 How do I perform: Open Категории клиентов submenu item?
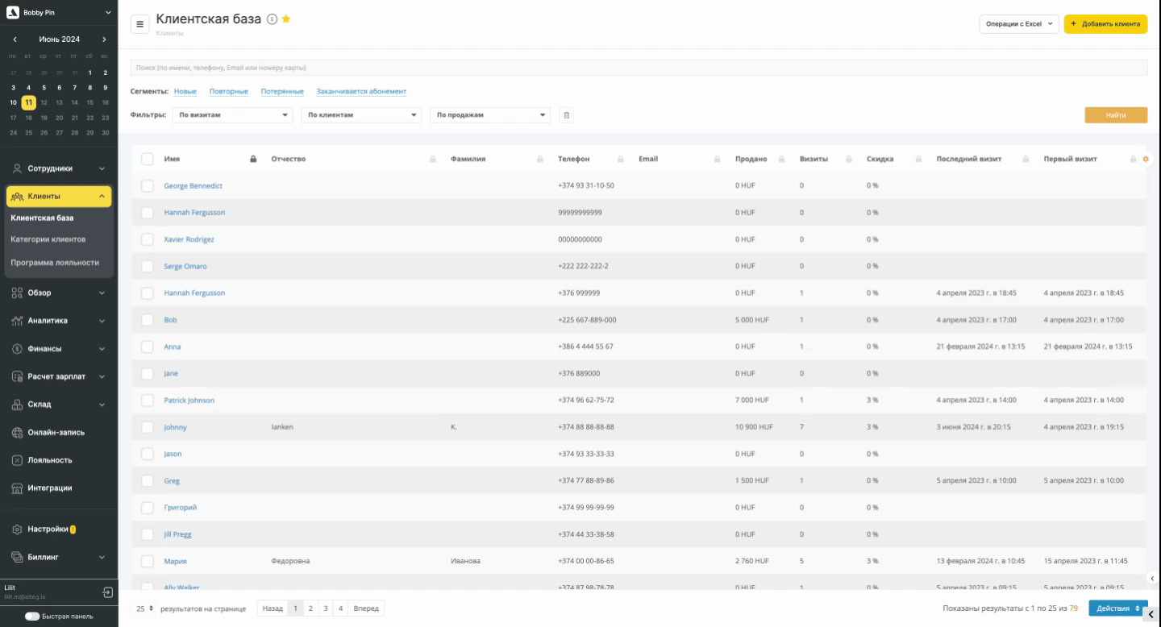(48, 239)
